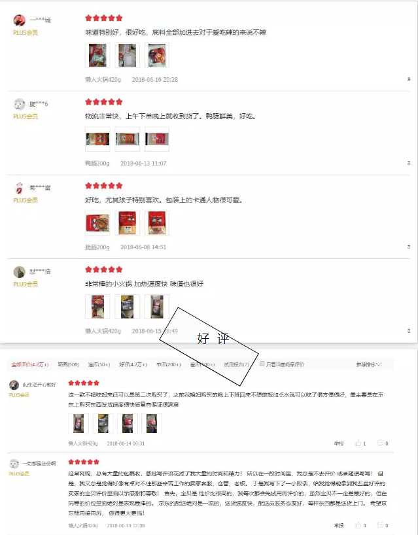View 中评(200+) reviews tab
The image size is (418, 535).
pos(169,365)
